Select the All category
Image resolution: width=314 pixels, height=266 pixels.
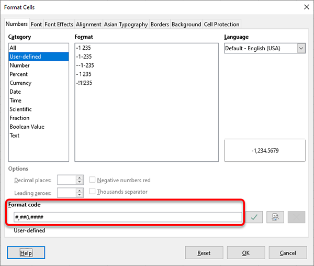[x=39, y=48]
